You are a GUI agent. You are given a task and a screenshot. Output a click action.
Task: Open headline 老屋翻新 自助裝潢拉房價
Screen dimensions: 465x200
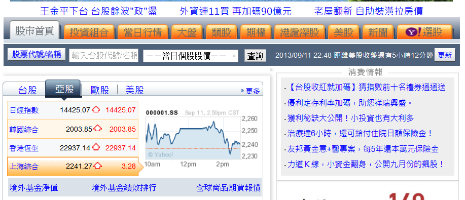pos(368,11)
